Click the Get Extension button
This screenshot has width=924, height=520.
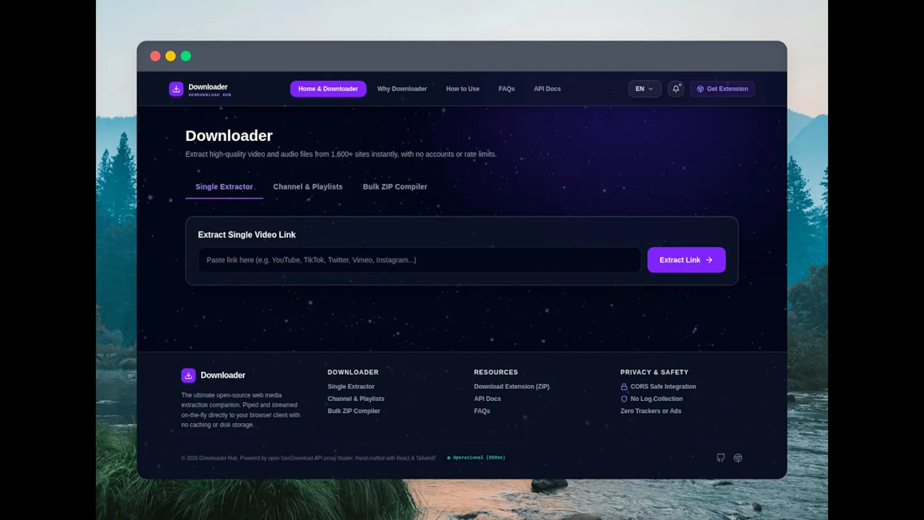(722, 89)
